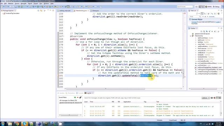Viewport: 224px width, 126px height.
Task: Delete the selected LogCat filter
Action: point(78,97)
